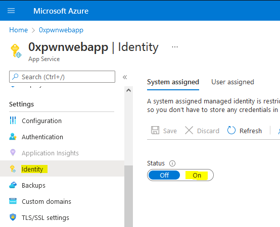Go to Home breadcrumb link
This screenshot has width=280, height=227.
point(18,30)
